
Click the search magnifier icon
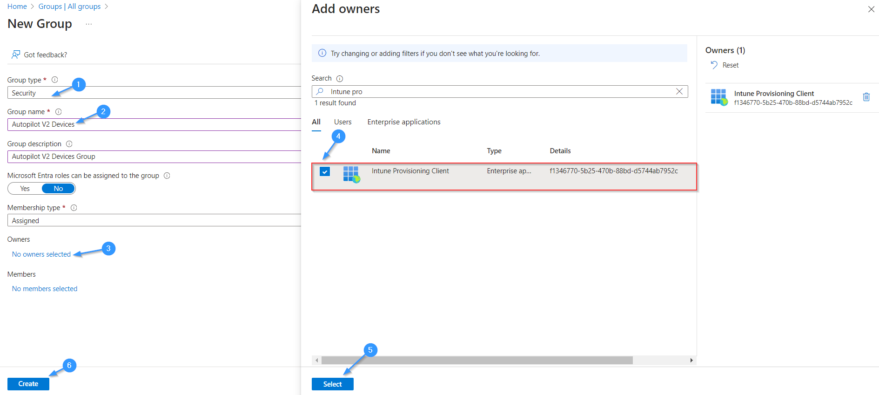(x=320, y=91)
